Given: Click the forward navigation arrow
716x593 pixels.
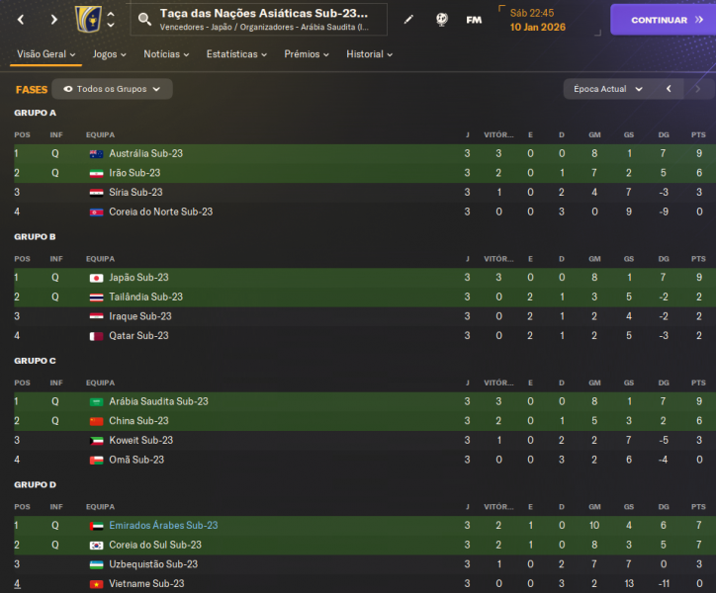Looking at the screenshot, I should coord(53,19).
